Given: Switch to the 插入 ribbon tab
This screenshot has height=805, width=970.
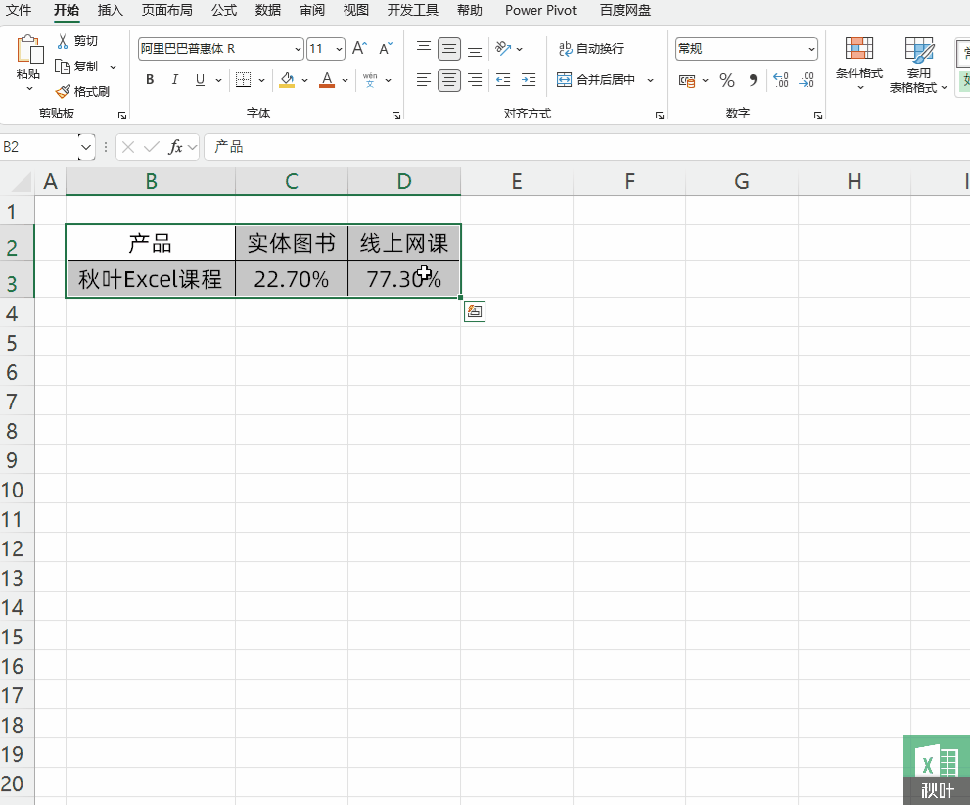Looking at the screenshot, I should 110,11.
